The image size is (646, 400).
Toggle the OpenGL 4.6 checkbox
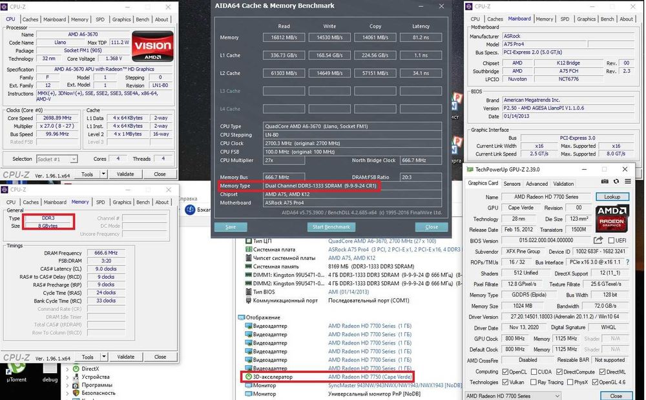point(595,383)
